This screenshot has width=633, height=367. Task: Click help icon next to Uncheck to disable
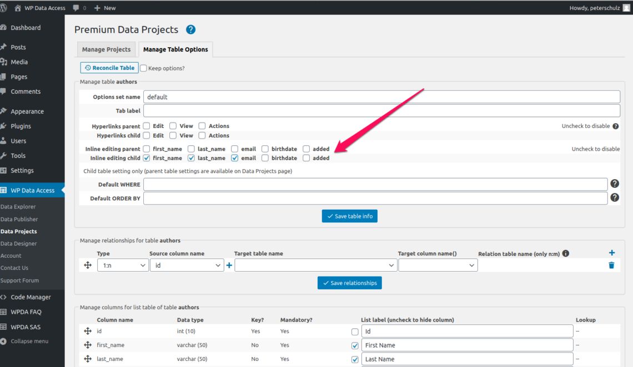(616, 126)
